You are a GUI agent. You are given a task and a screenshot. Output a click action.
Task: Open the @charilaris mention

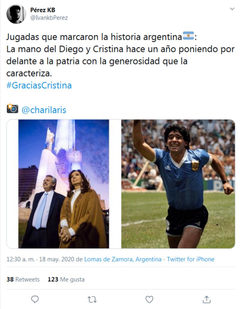44,110
